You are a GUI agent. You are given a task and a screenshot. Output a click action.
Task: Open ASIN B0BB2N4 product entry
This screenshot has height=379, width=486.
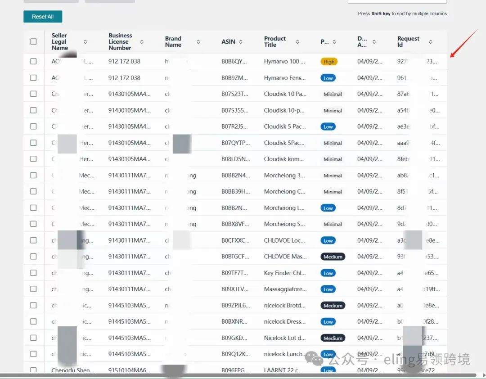point(235,176)
